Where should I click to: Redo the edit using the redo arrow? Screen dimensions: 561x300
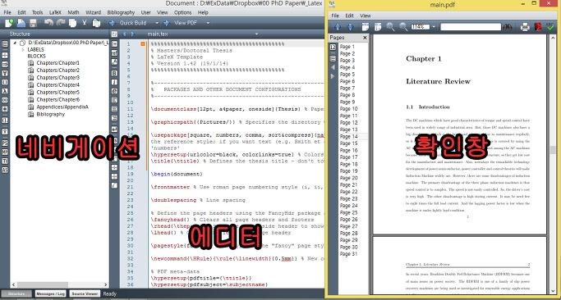[61, 23]
